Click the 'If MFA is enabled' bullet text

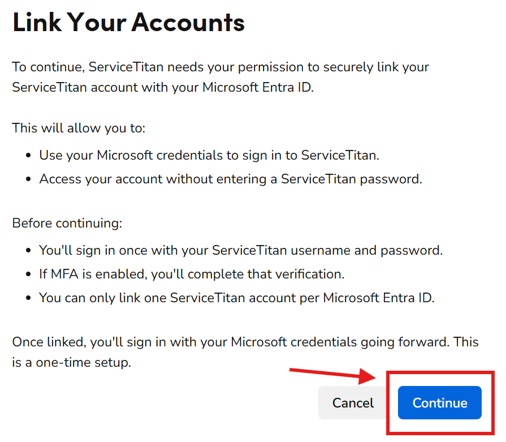coord(192,274)
